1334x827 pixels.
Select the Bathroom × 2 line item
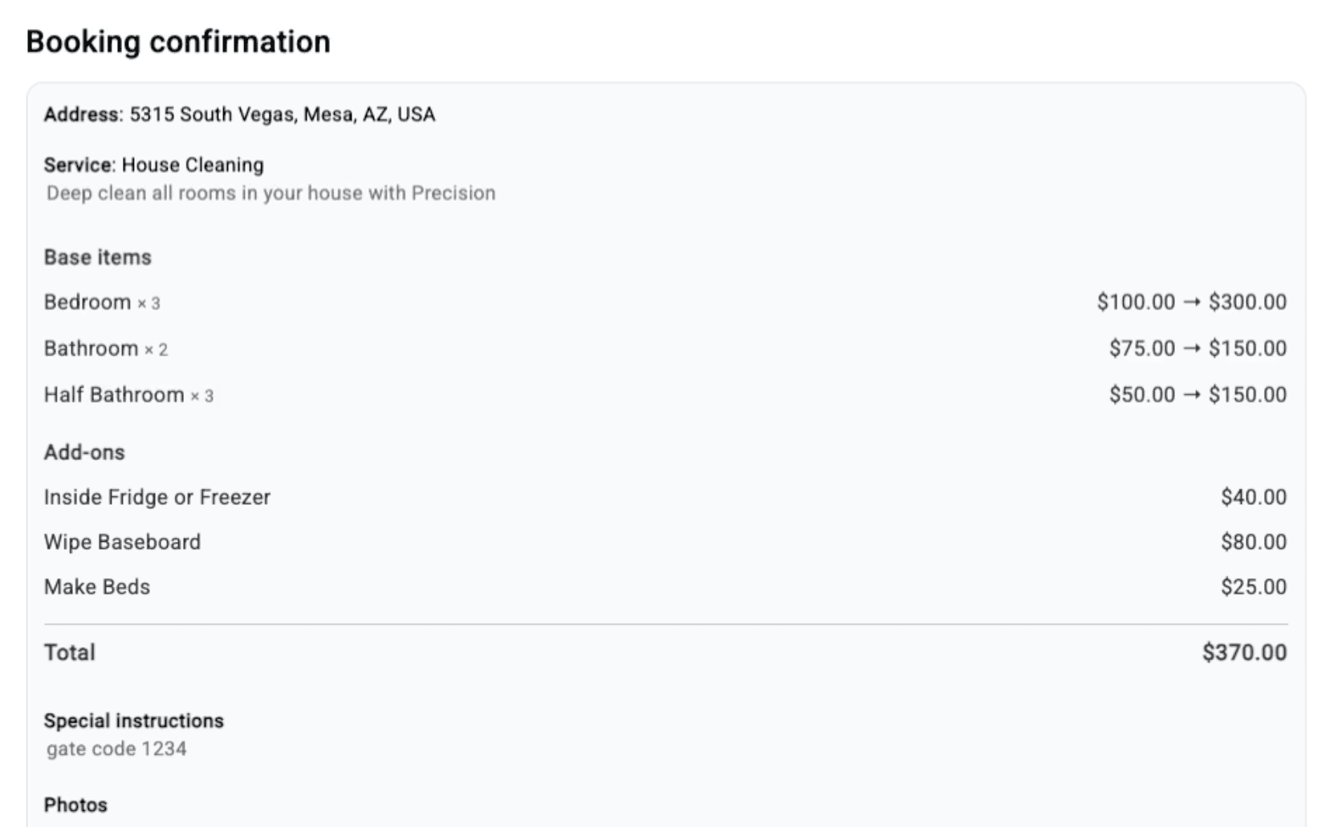105,348
